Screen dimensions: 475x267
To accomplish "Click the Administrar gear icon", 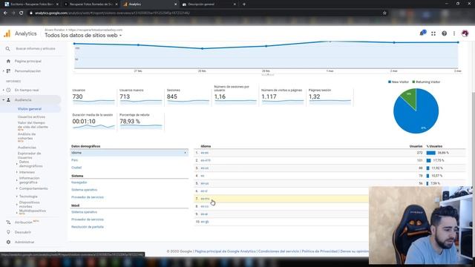I will tap(8, 243).
